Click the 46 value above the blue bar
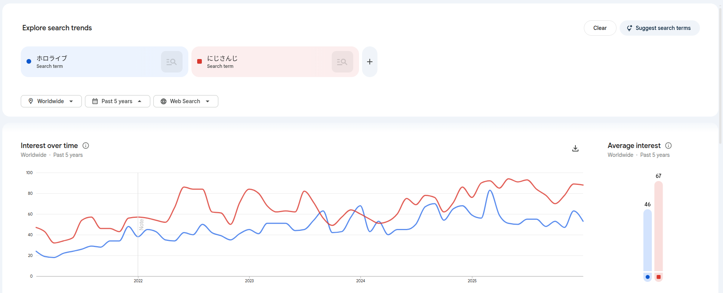The image size is (723, 293). click(x=648, y=204)
